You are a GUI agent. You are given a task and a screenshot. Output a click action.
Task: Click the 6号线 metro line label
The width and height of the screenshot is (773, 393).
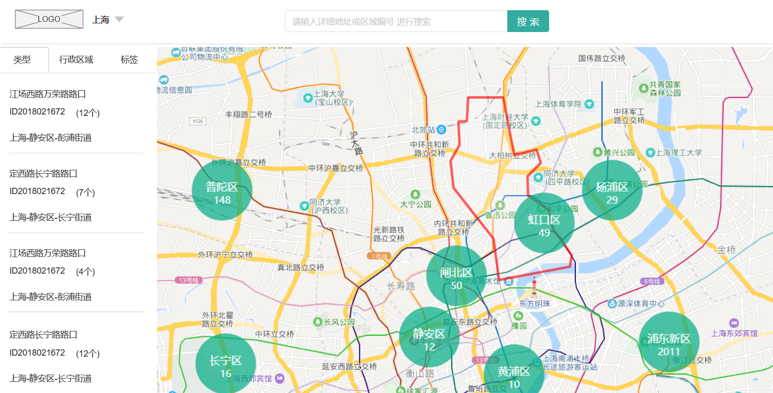[x=652, y=281]
